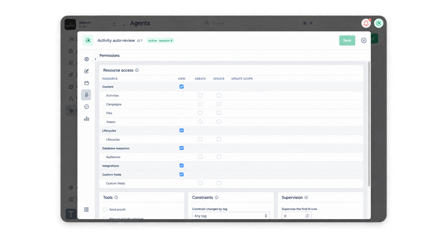447x234 pixels.
Task: Enable update permission for Campaigns
Action: coord(219,104)
